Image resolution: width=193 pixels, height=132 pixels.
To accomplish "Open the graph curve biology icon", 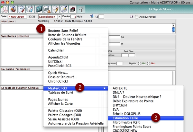I will 22,9.
